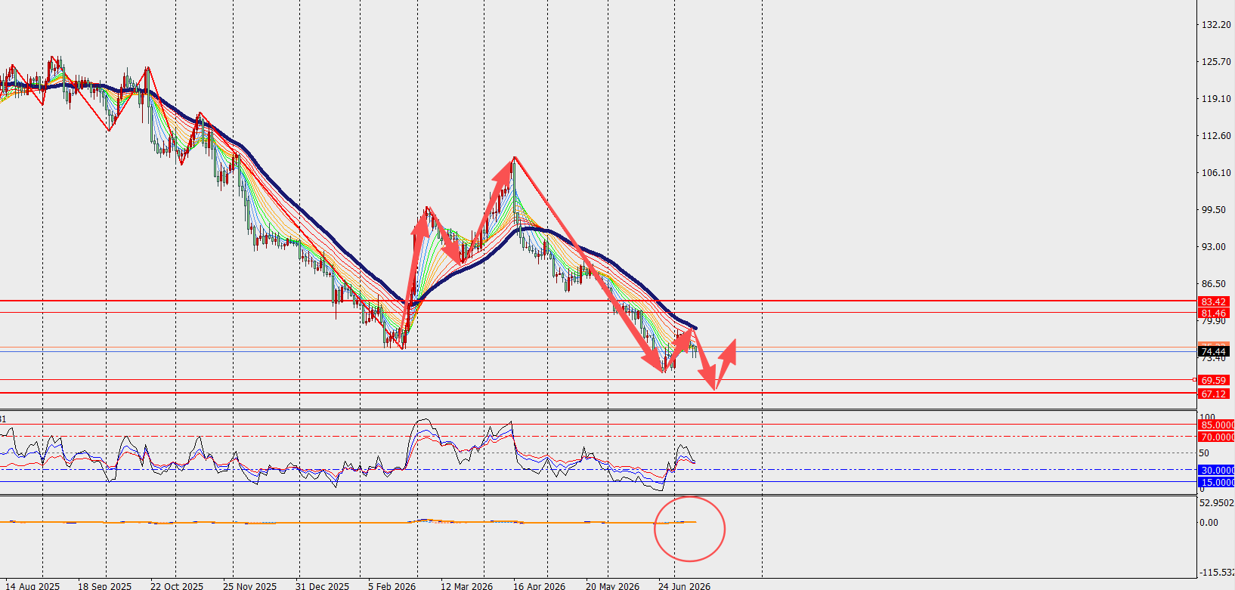Select the 81.46 price level tag

point(1214,313)
